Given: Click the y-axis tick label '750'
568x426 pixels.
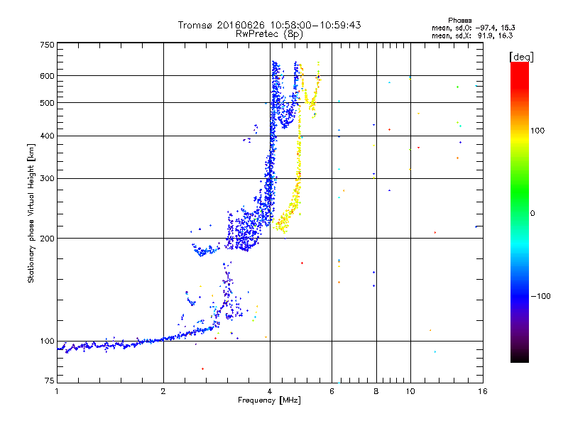Looking at the screenshot, I should 47,45.
